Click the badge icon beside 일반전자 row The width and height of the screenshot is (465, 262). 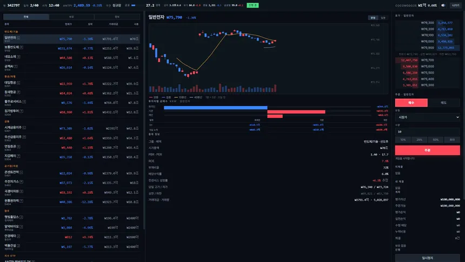click(x=18, y=38)
